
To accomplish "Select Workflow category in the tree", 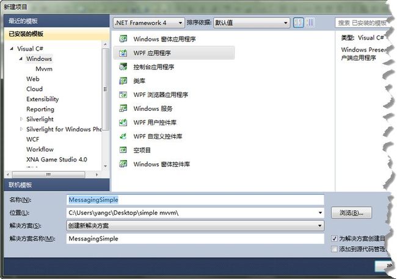I will 40,149.
